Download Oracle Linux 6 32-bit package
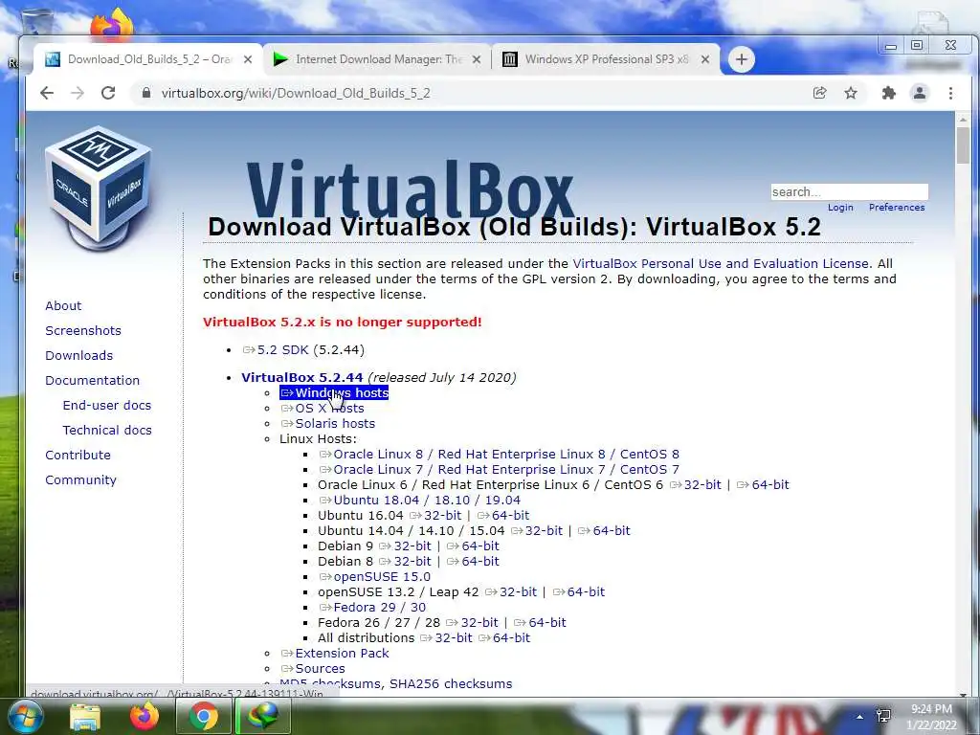The width and height of the screenshot is (980, 735). [x=696, y=485]
